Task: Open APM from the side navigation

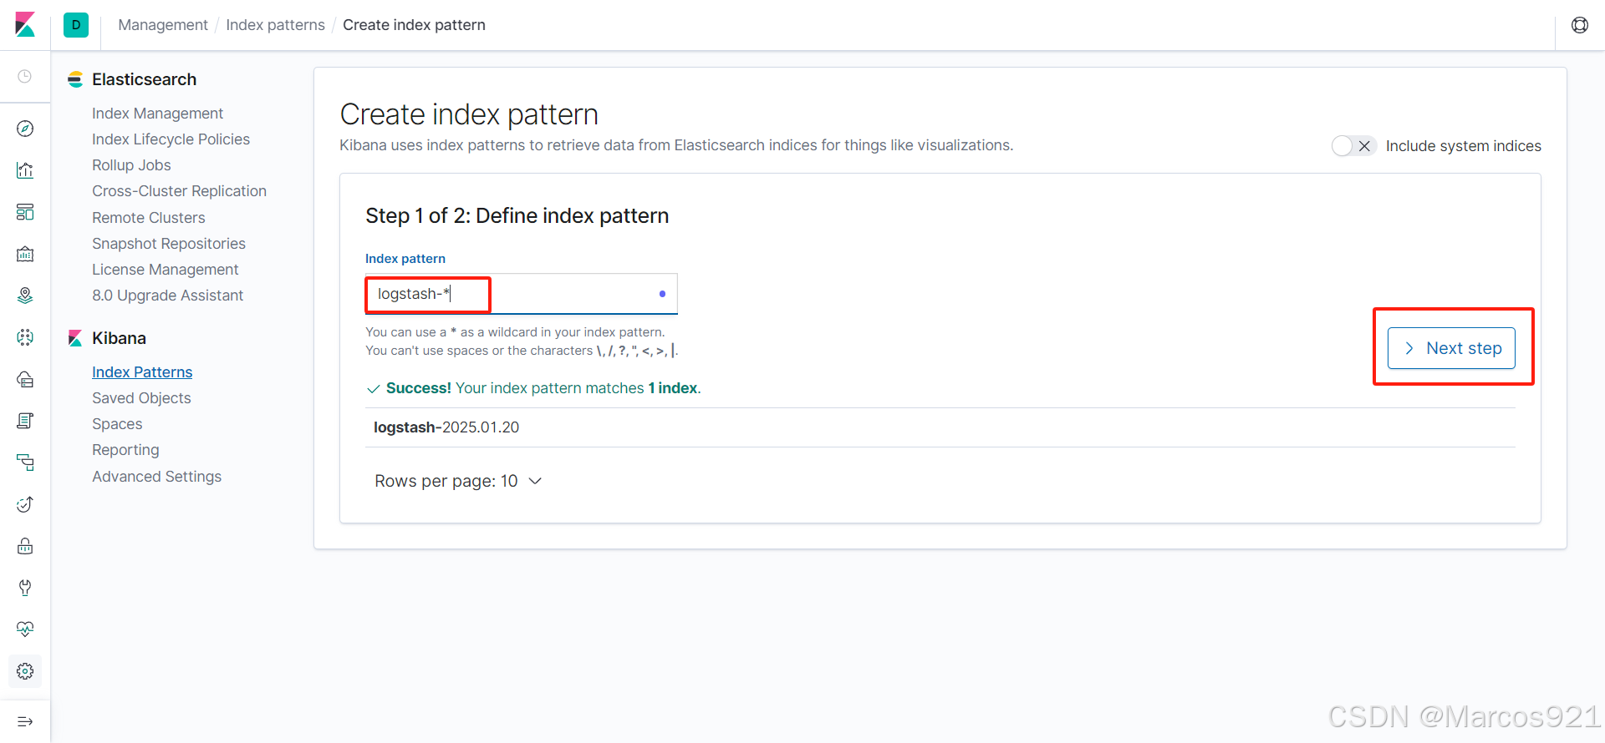Action: tap(25, 462)
